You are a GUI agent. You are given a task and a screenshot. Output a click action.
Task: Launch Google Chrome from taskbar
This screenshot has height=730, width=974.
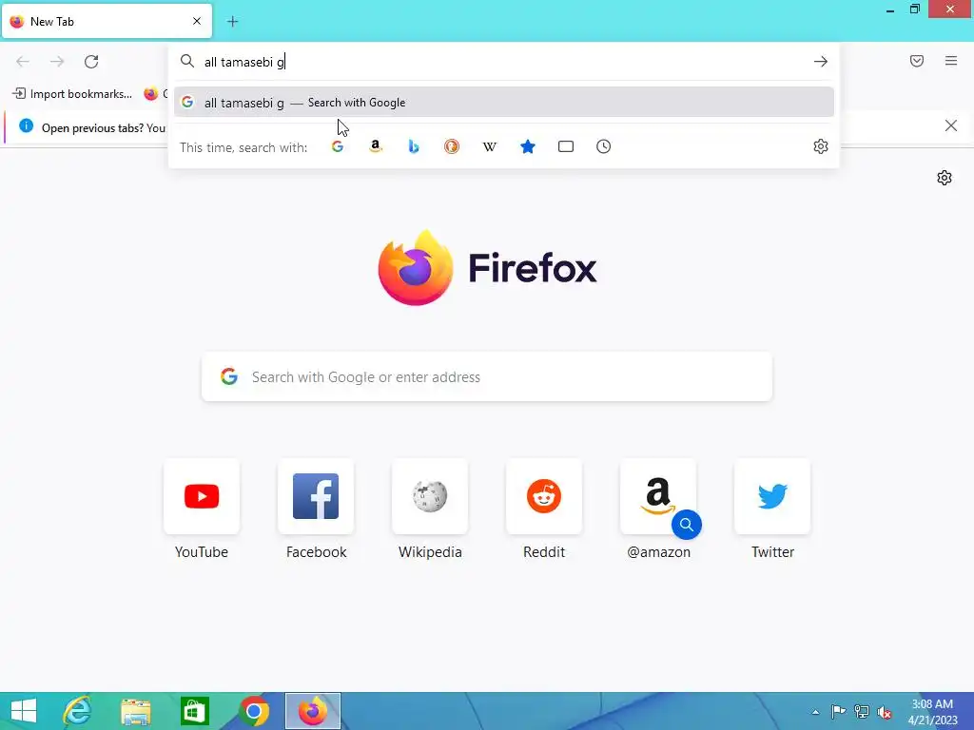coord(253,711)
